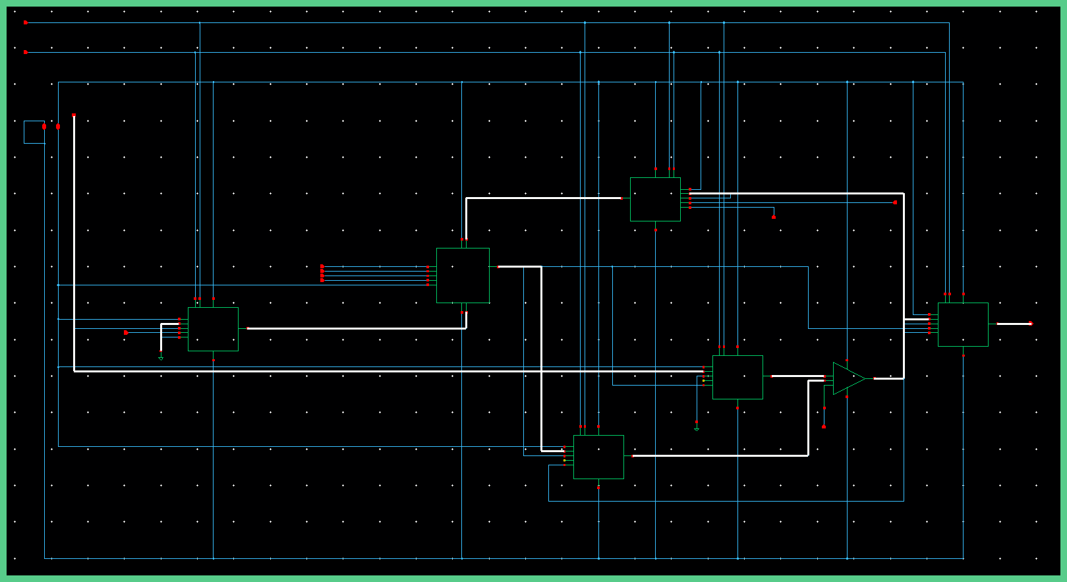Select the green block with five left input pins
Viewport: 1067px width, 582px height.
coord(463,276)
